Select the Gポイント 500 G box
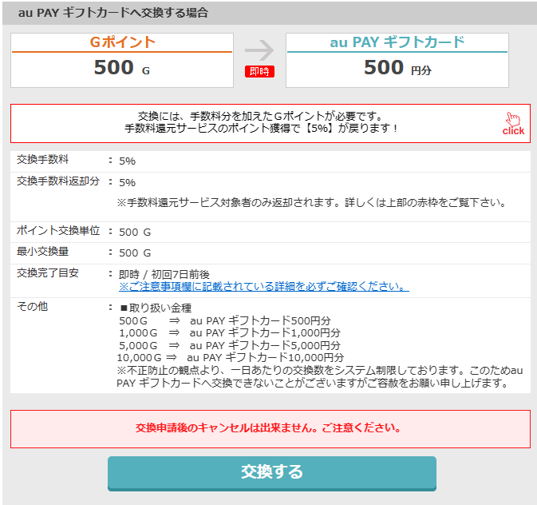537x505 pixels. [122, 61]
